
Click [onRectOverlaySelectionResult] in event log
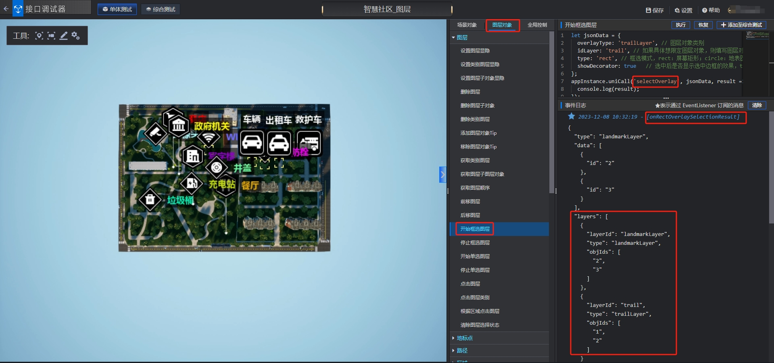pos(693,117)
